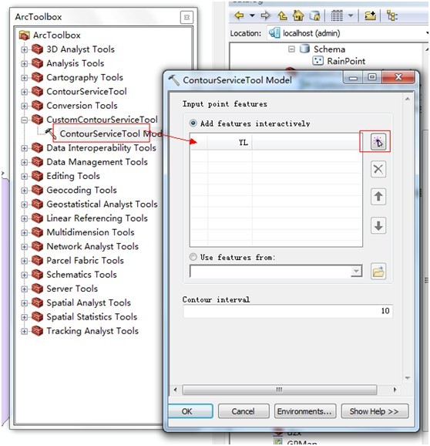
Task: Click Connect to folder icon in Catalog
Action: 370,15
